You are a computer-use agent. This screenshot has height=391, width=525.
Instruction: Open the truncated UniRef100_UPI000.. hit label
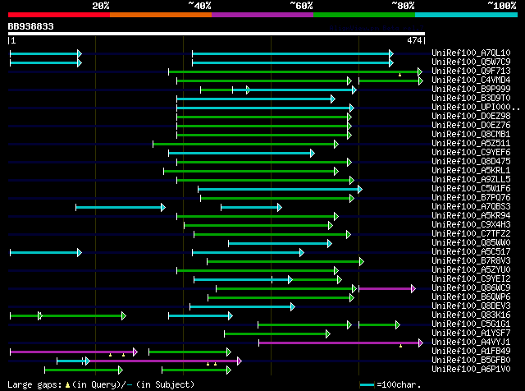pyautogui.click(x=476, y=107)
